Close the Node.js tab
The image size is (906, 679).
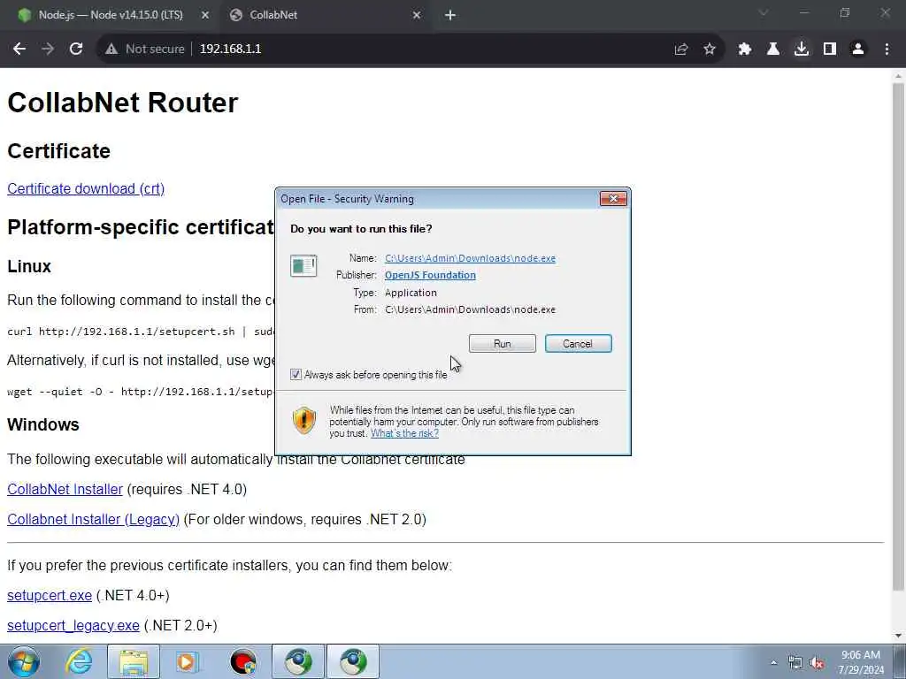205,15
